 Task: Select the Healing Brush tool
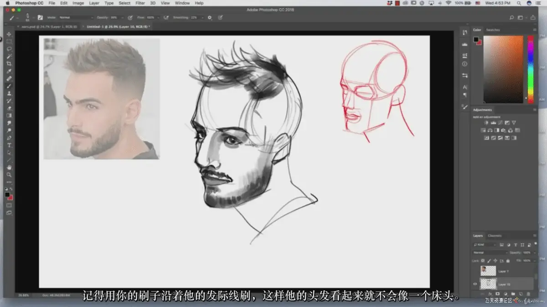tap(9, 78)
